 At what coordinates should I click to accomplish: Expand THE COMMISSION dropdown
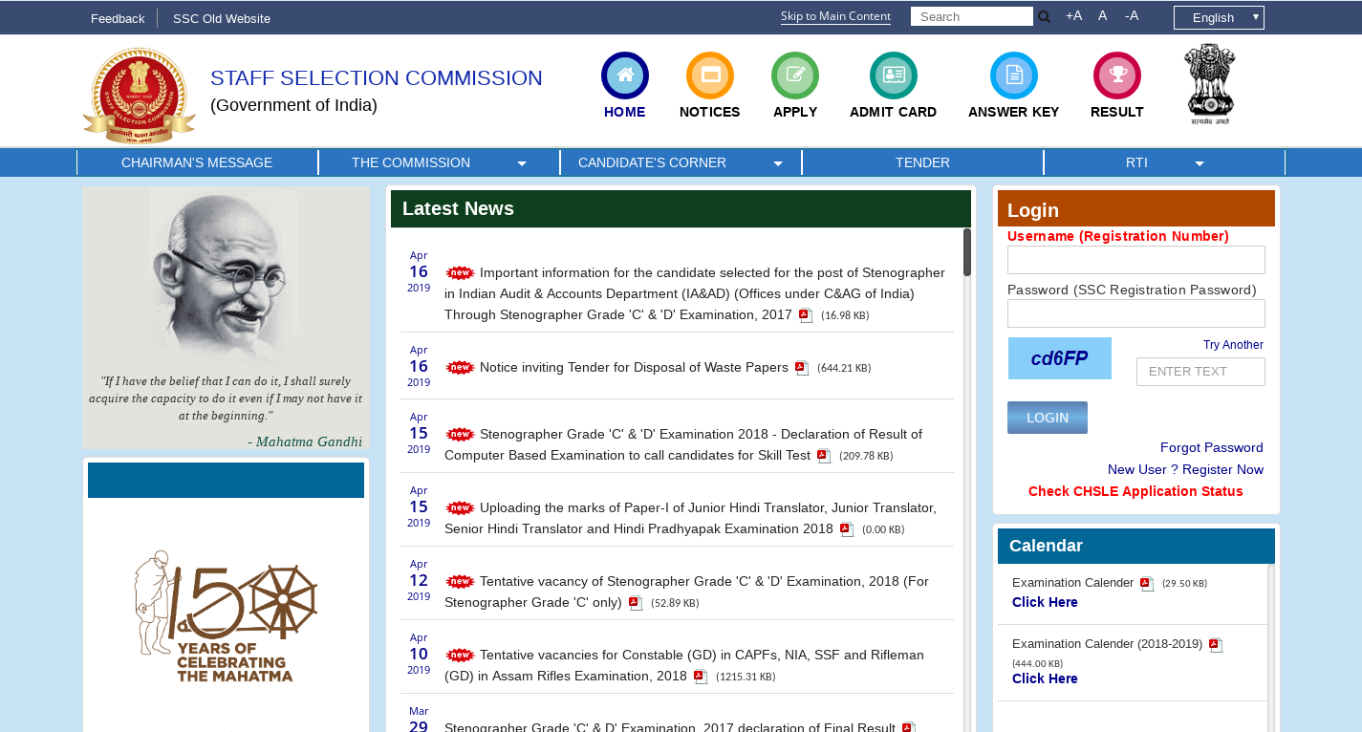point(410,162)
